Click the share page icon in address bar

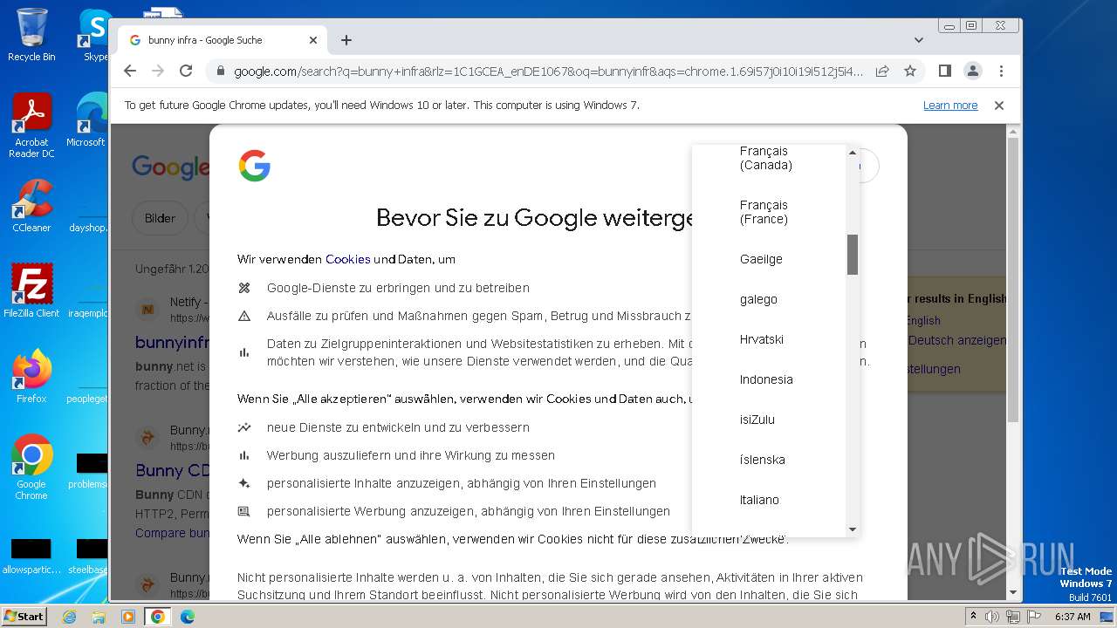(x=882, y=71)
